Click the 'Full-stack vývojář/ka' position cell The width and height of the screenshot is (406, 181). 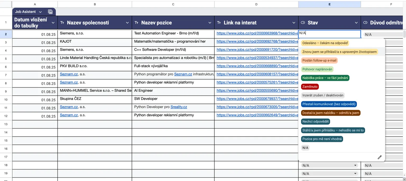pos(173,67)
